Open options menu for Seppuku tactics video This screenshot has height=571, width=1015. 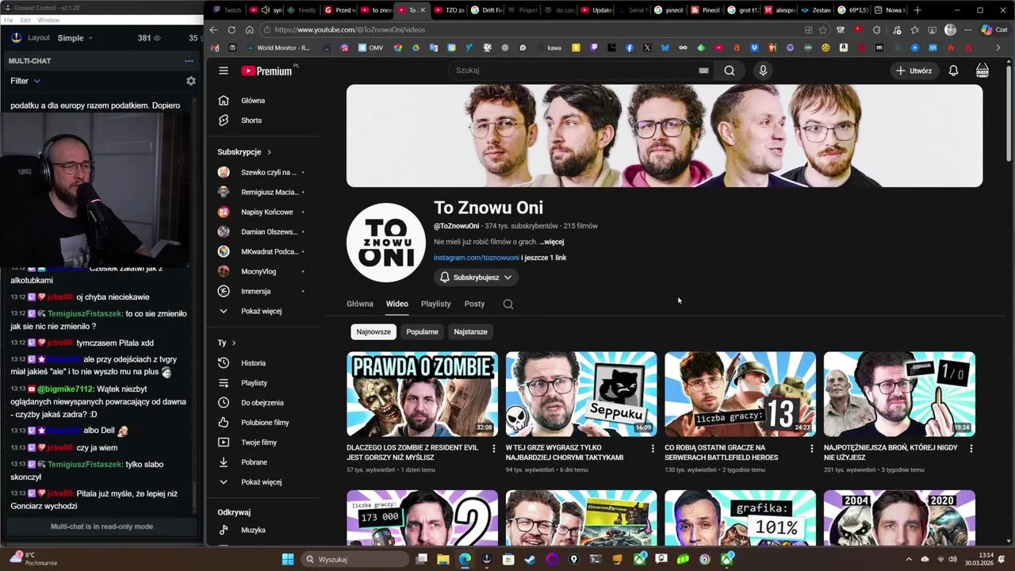653,449
